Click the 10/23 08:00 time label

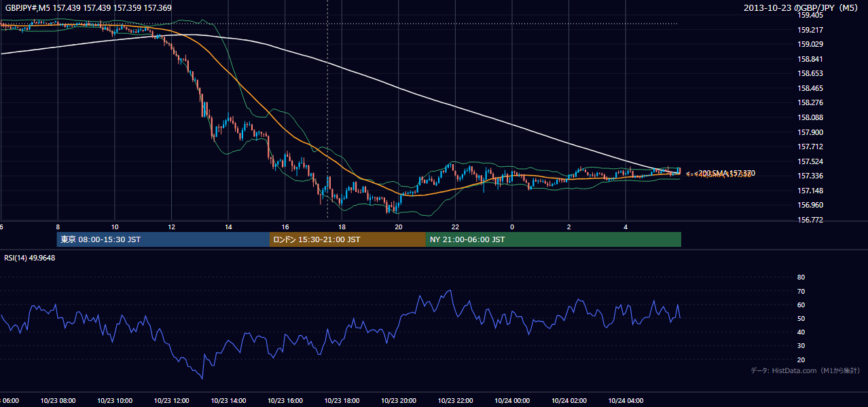(58, 401)
